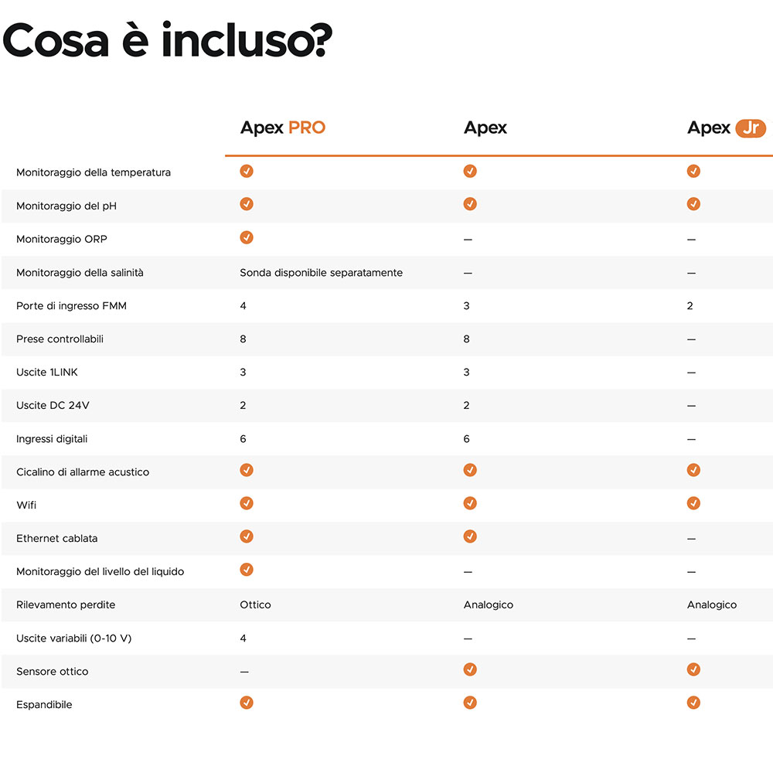Select the Apex PRO column header
This screenshot has height=773, width=773.
tap(283, 128)
